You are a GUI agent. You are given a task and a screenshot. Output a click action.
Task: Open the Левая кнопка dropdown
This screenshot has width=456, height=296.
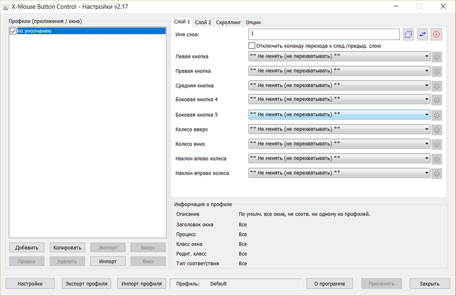pos(339,56)
